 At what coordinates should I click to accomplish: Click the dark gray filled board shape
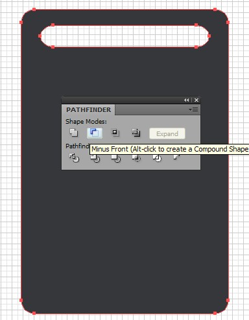pyautogui.click(x=124, y=238)
